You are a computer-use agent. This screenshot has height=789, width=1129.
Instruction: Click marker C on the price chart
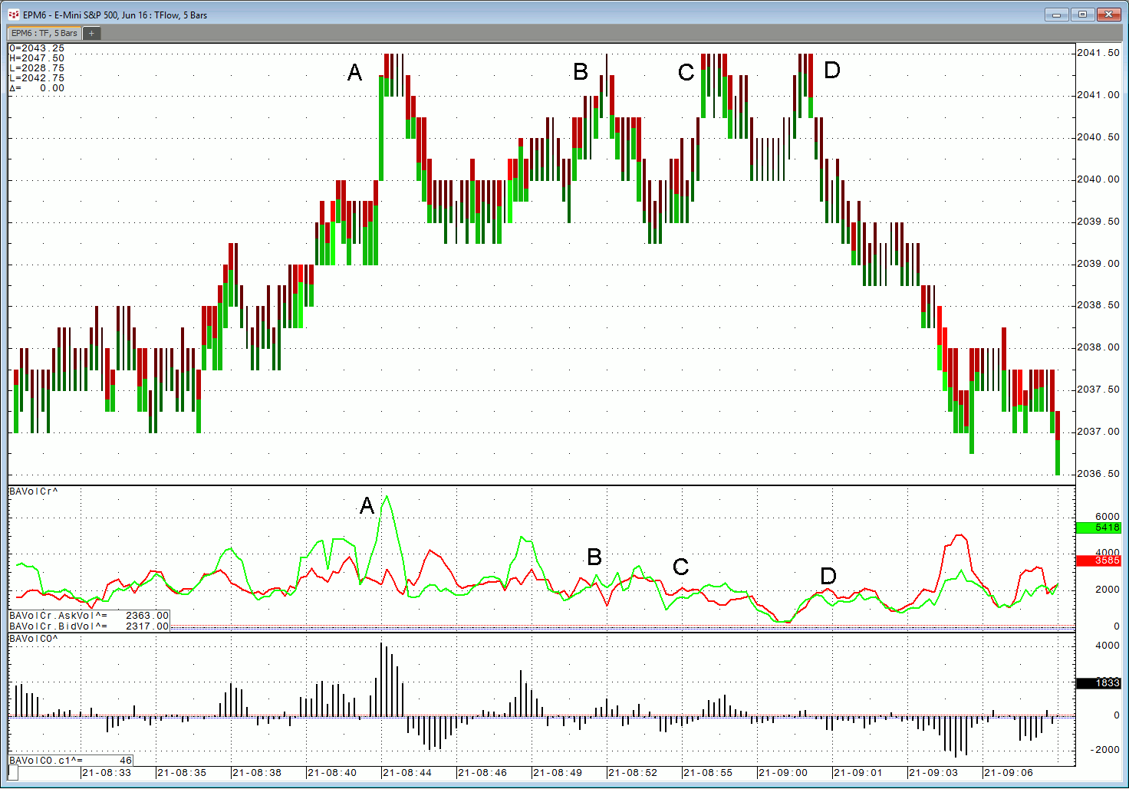click(x=685, y=72)
